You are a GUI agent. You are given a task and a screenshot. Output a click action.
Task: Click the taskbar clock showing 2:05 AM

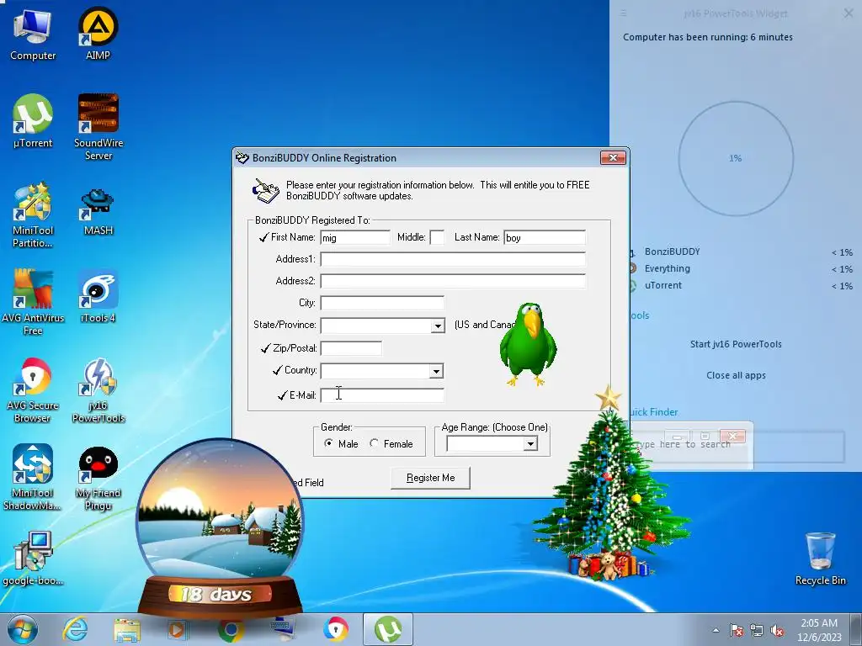819,630
